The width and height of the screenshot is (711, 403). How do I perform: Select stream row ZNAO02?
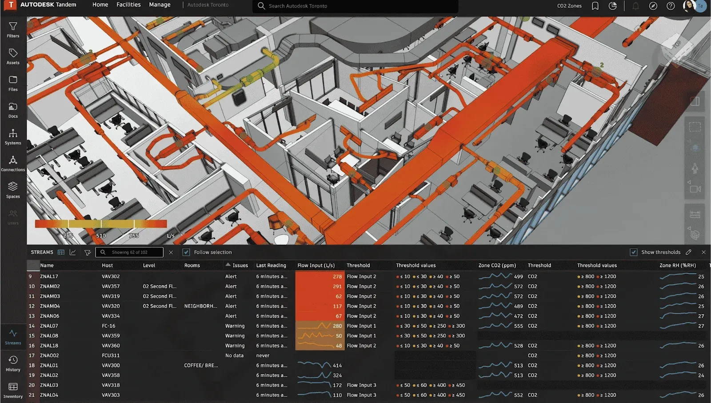369,355
